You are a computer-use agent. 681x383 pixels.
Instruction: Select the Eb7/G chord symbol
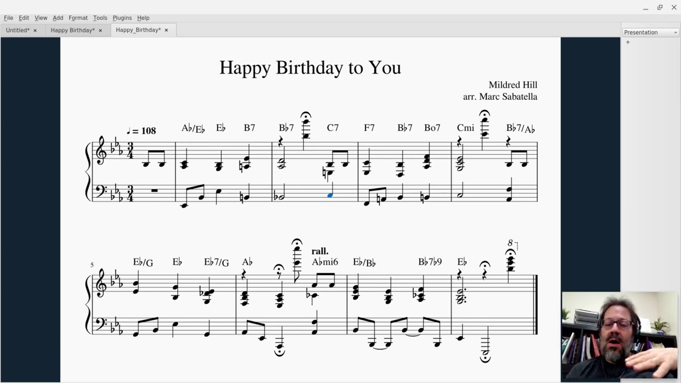click(x=217, y=262)
